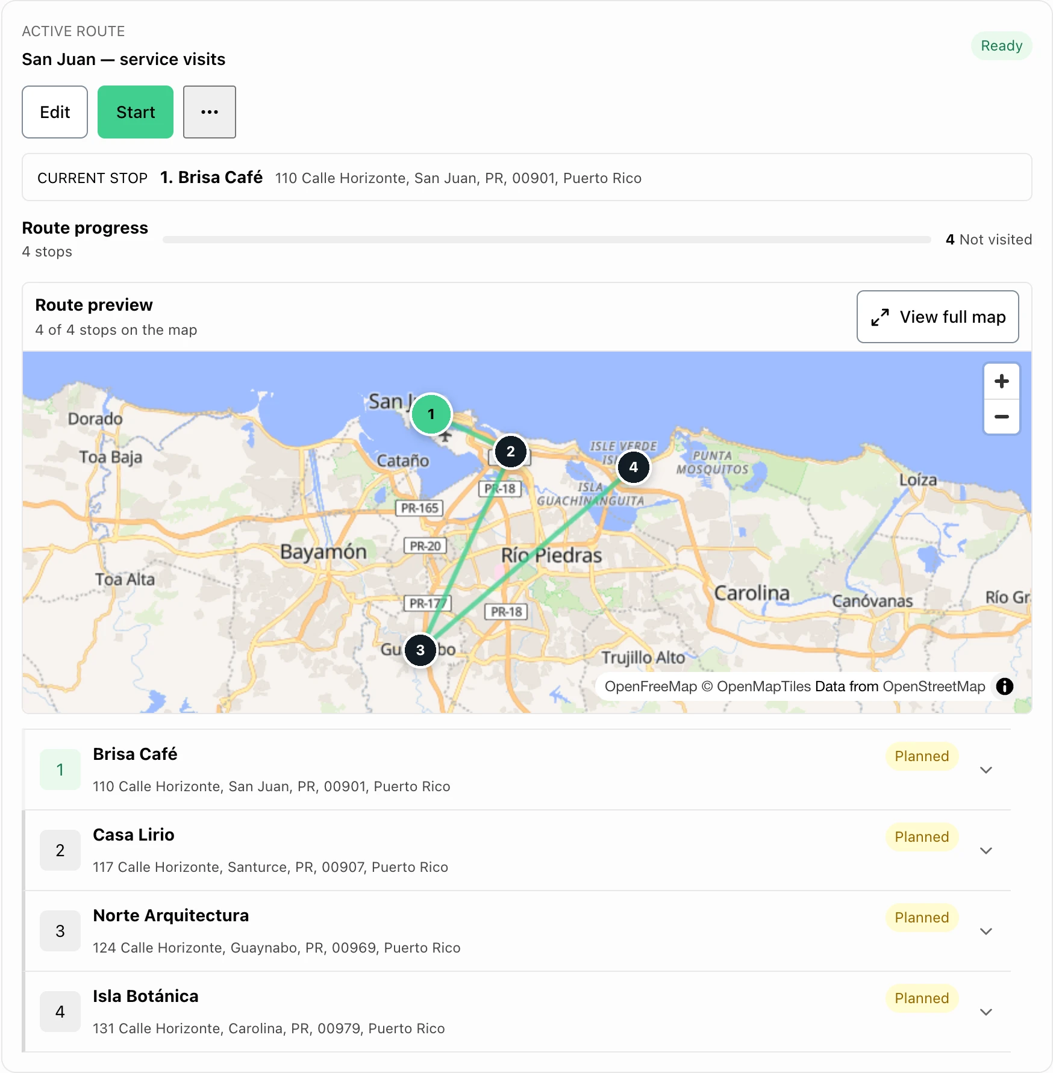Click Planned badge on Isla Botánica row

pos(922,998)
